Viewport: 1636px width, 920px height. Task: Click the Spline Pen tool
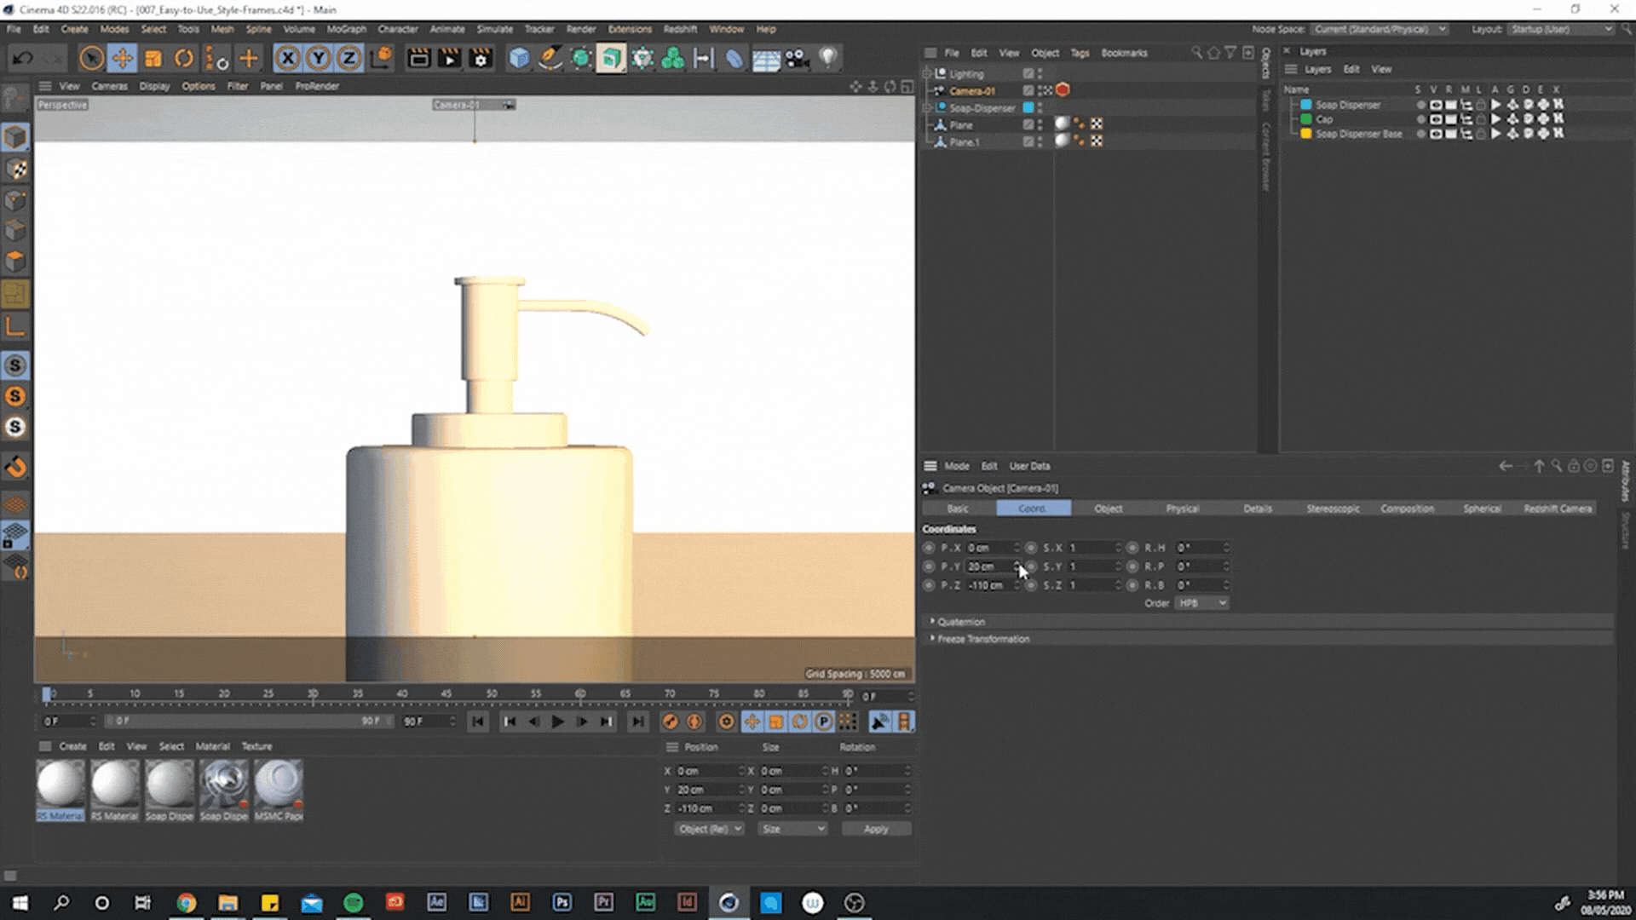click(550, 58)
